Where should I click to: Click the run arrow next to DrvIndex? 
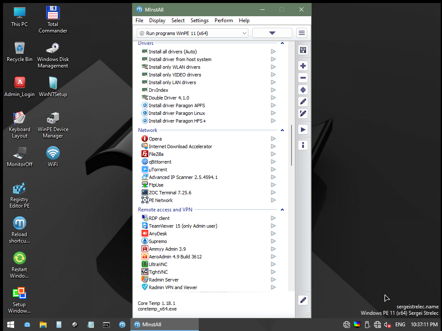[273, 90]
